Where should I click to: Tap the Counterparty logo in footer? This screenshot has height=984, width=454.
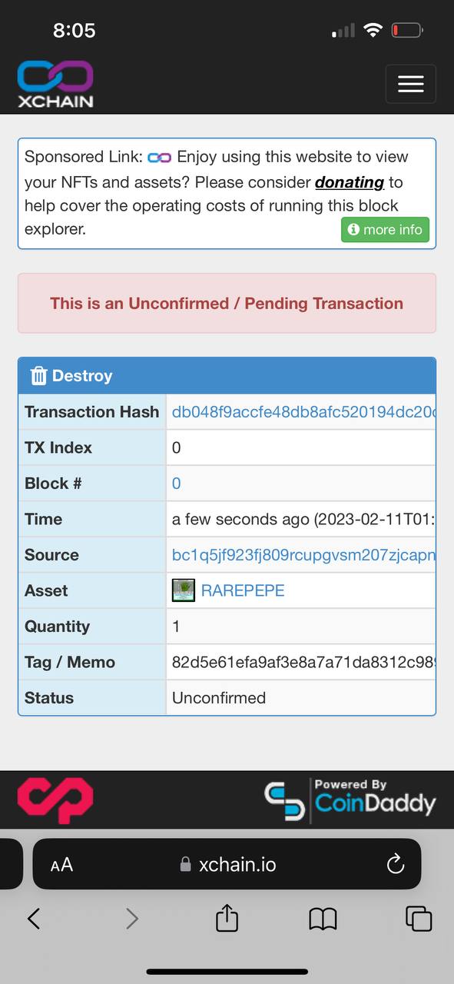pos(55,800)
